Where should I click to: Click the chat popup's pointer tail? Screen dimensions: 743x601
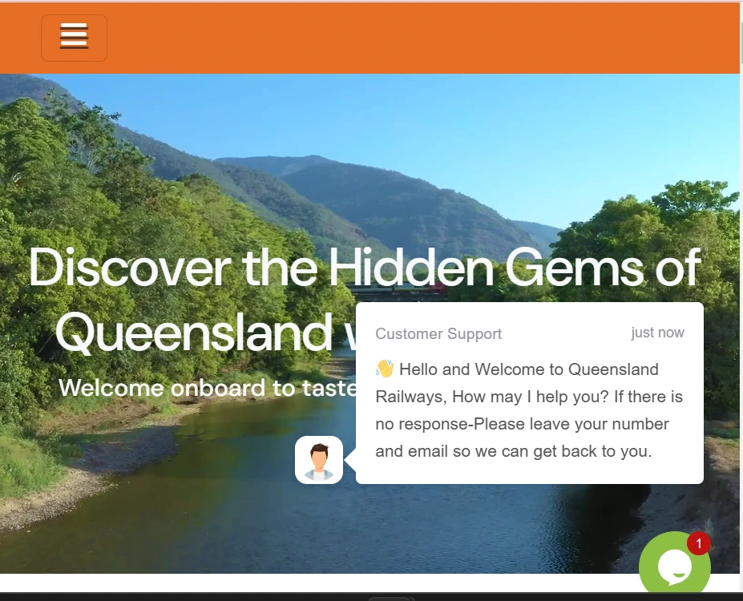(x=350, y=460)
